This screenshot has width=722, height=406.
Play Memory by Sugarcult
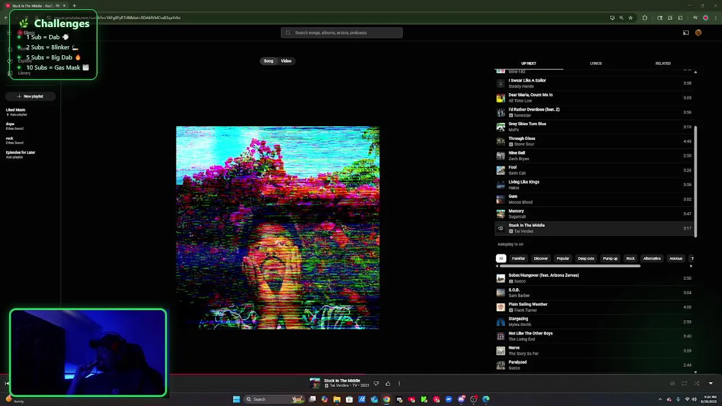(593, 214)
